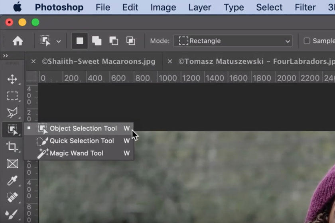Image resolution: width=335 pixels, height=223 pixels.
Task: Open the tool preset picker chevron
Action: coord(59,41)
